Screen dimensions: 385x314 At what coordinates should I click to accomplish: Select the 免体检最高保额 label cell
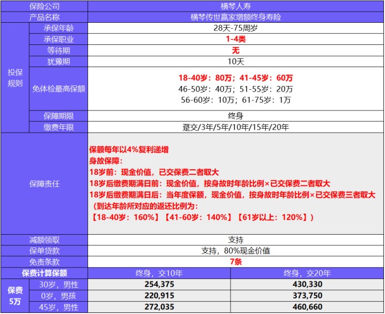pyautogui.click(x=59, y=89)
